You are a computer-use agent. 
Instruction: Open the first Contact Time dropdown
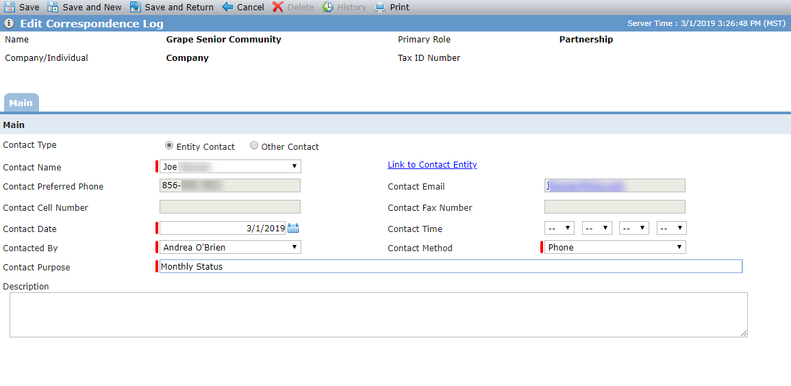pos(560,229)
